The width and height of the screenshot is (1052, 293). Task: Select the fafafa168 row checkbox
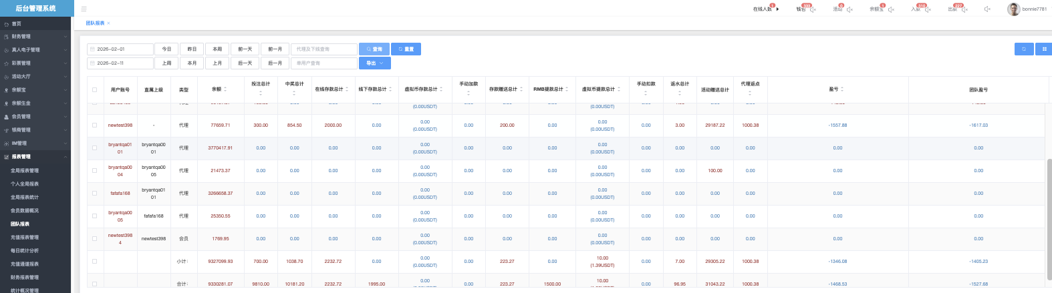[x=94, y=194]
